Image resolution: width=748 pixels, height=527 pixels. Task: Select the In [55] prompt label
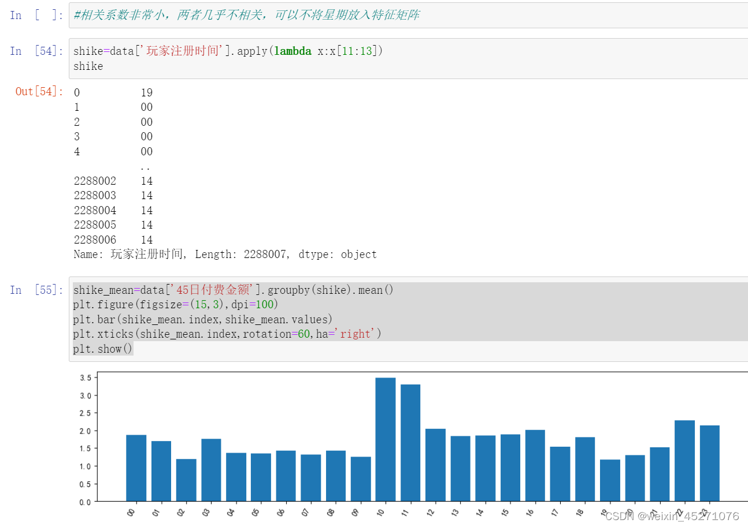37,290
